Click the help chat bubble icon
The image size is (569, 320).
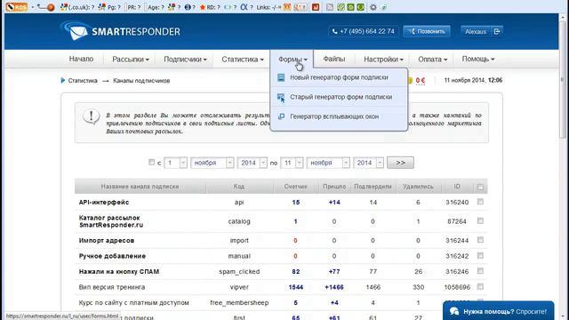(454, 311)
